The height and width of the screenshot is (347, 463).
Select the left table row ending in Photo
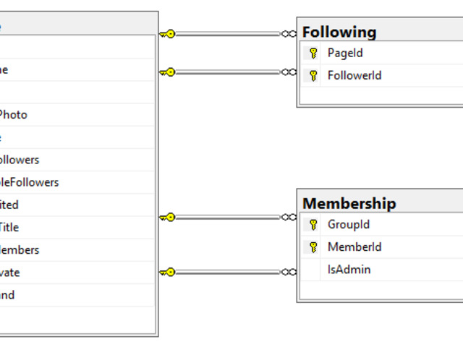point(72,114)
